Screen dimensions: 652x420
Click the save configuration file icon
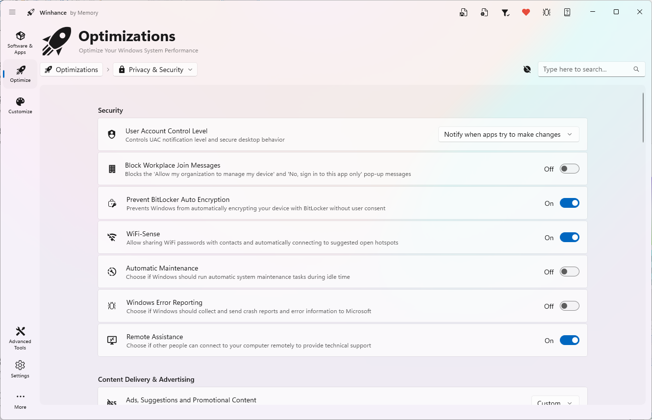click(463, 12)
